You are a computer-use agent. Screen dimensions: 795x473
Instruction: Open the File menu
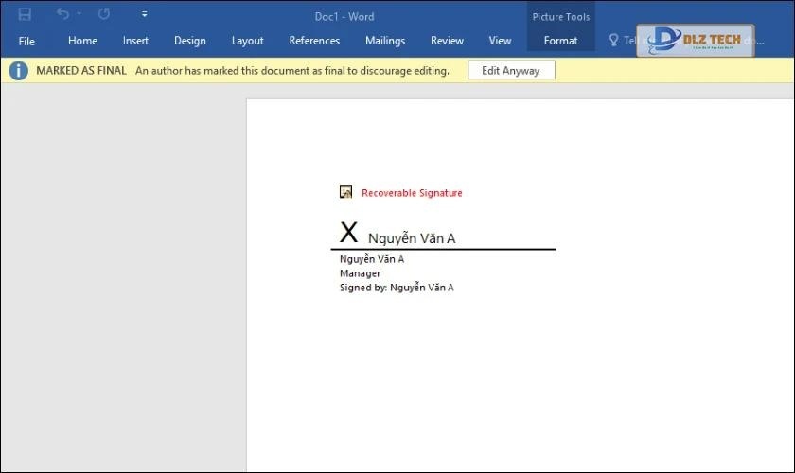point(26,41)
